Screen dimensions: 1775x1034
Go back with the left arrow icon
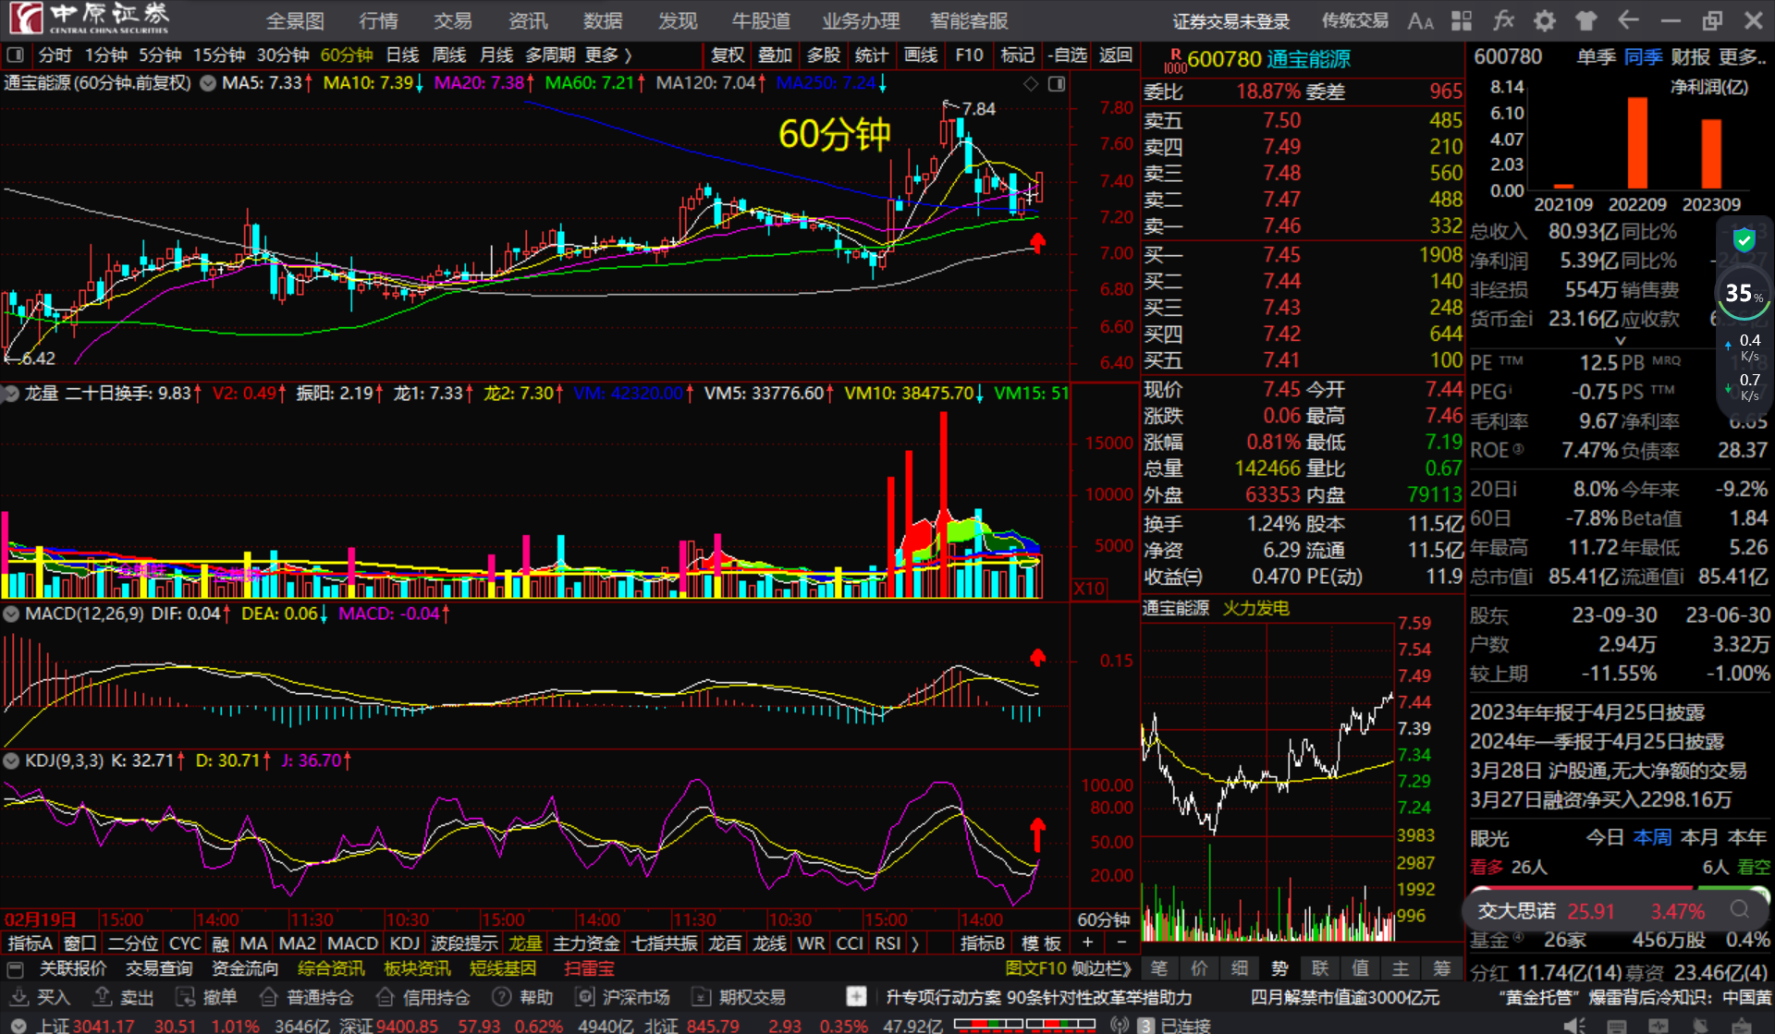[x=1628, y=20]
